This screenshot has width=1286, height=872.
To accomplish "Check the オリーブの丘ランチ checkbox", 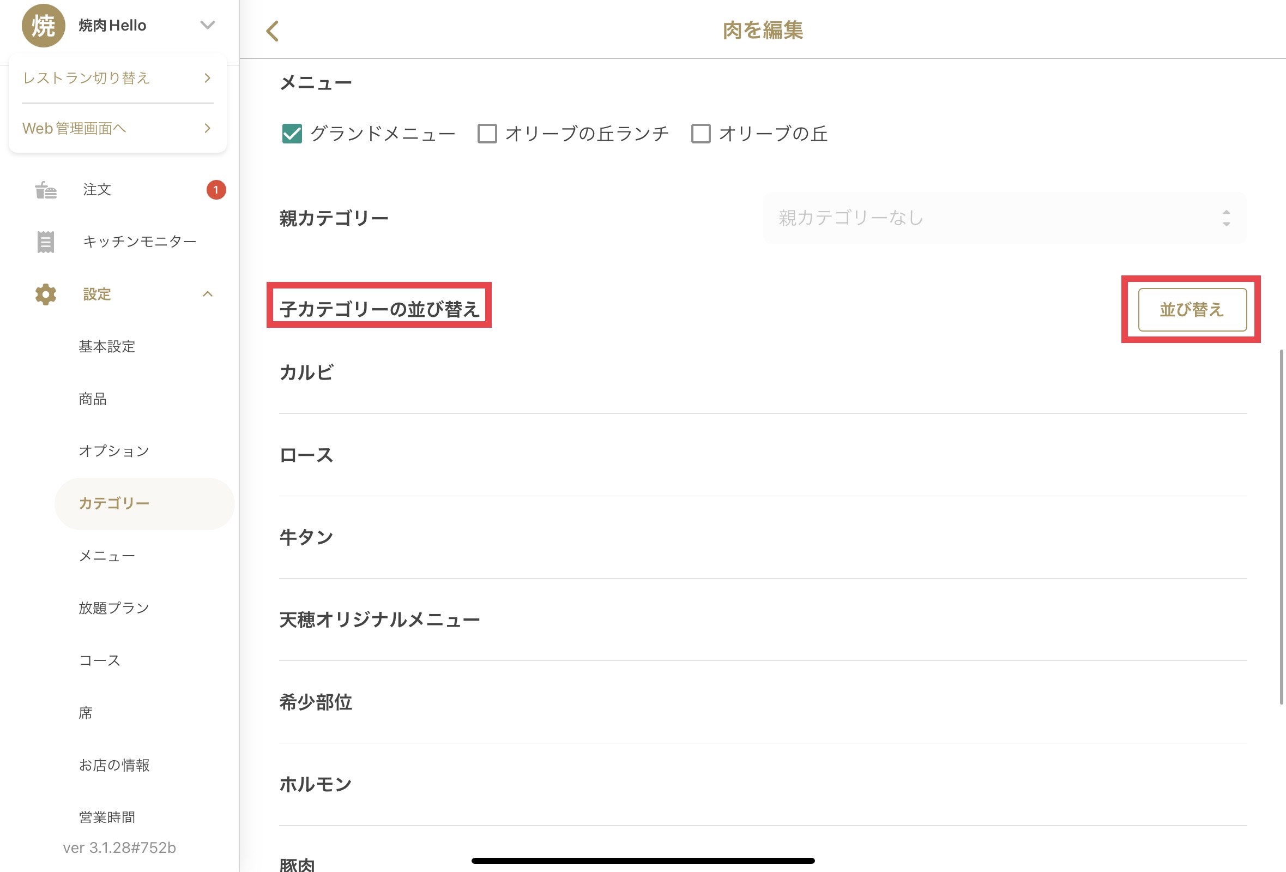I will pos(487,134).
